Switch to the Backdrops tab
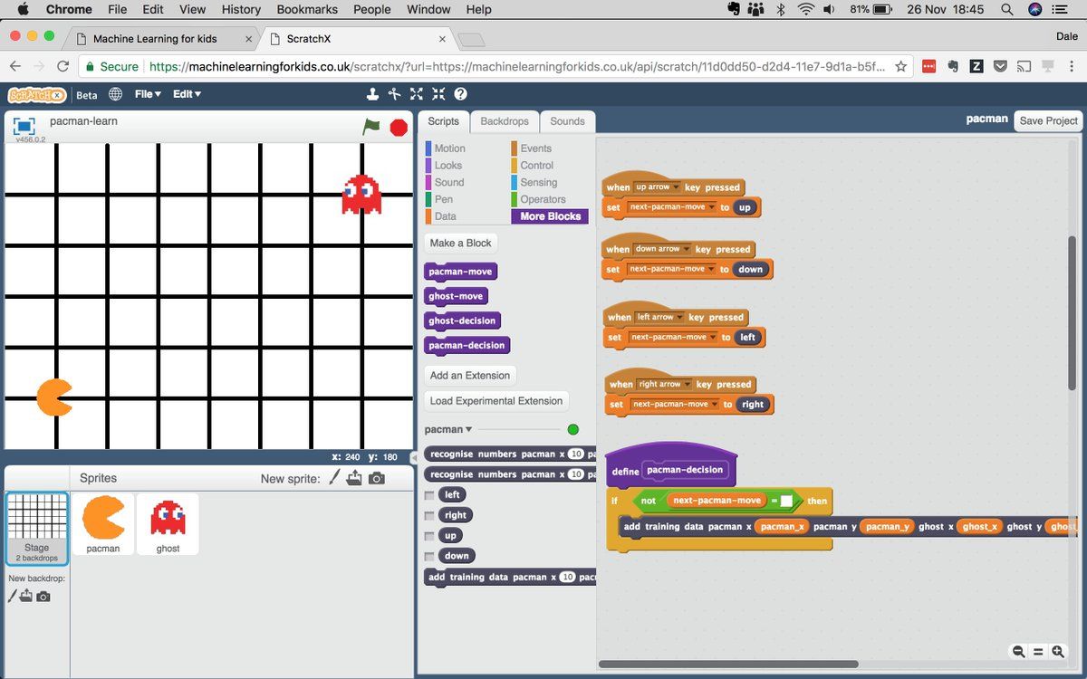The width and height of the screenshot is (1087, 679). click(x=505, y=121)
